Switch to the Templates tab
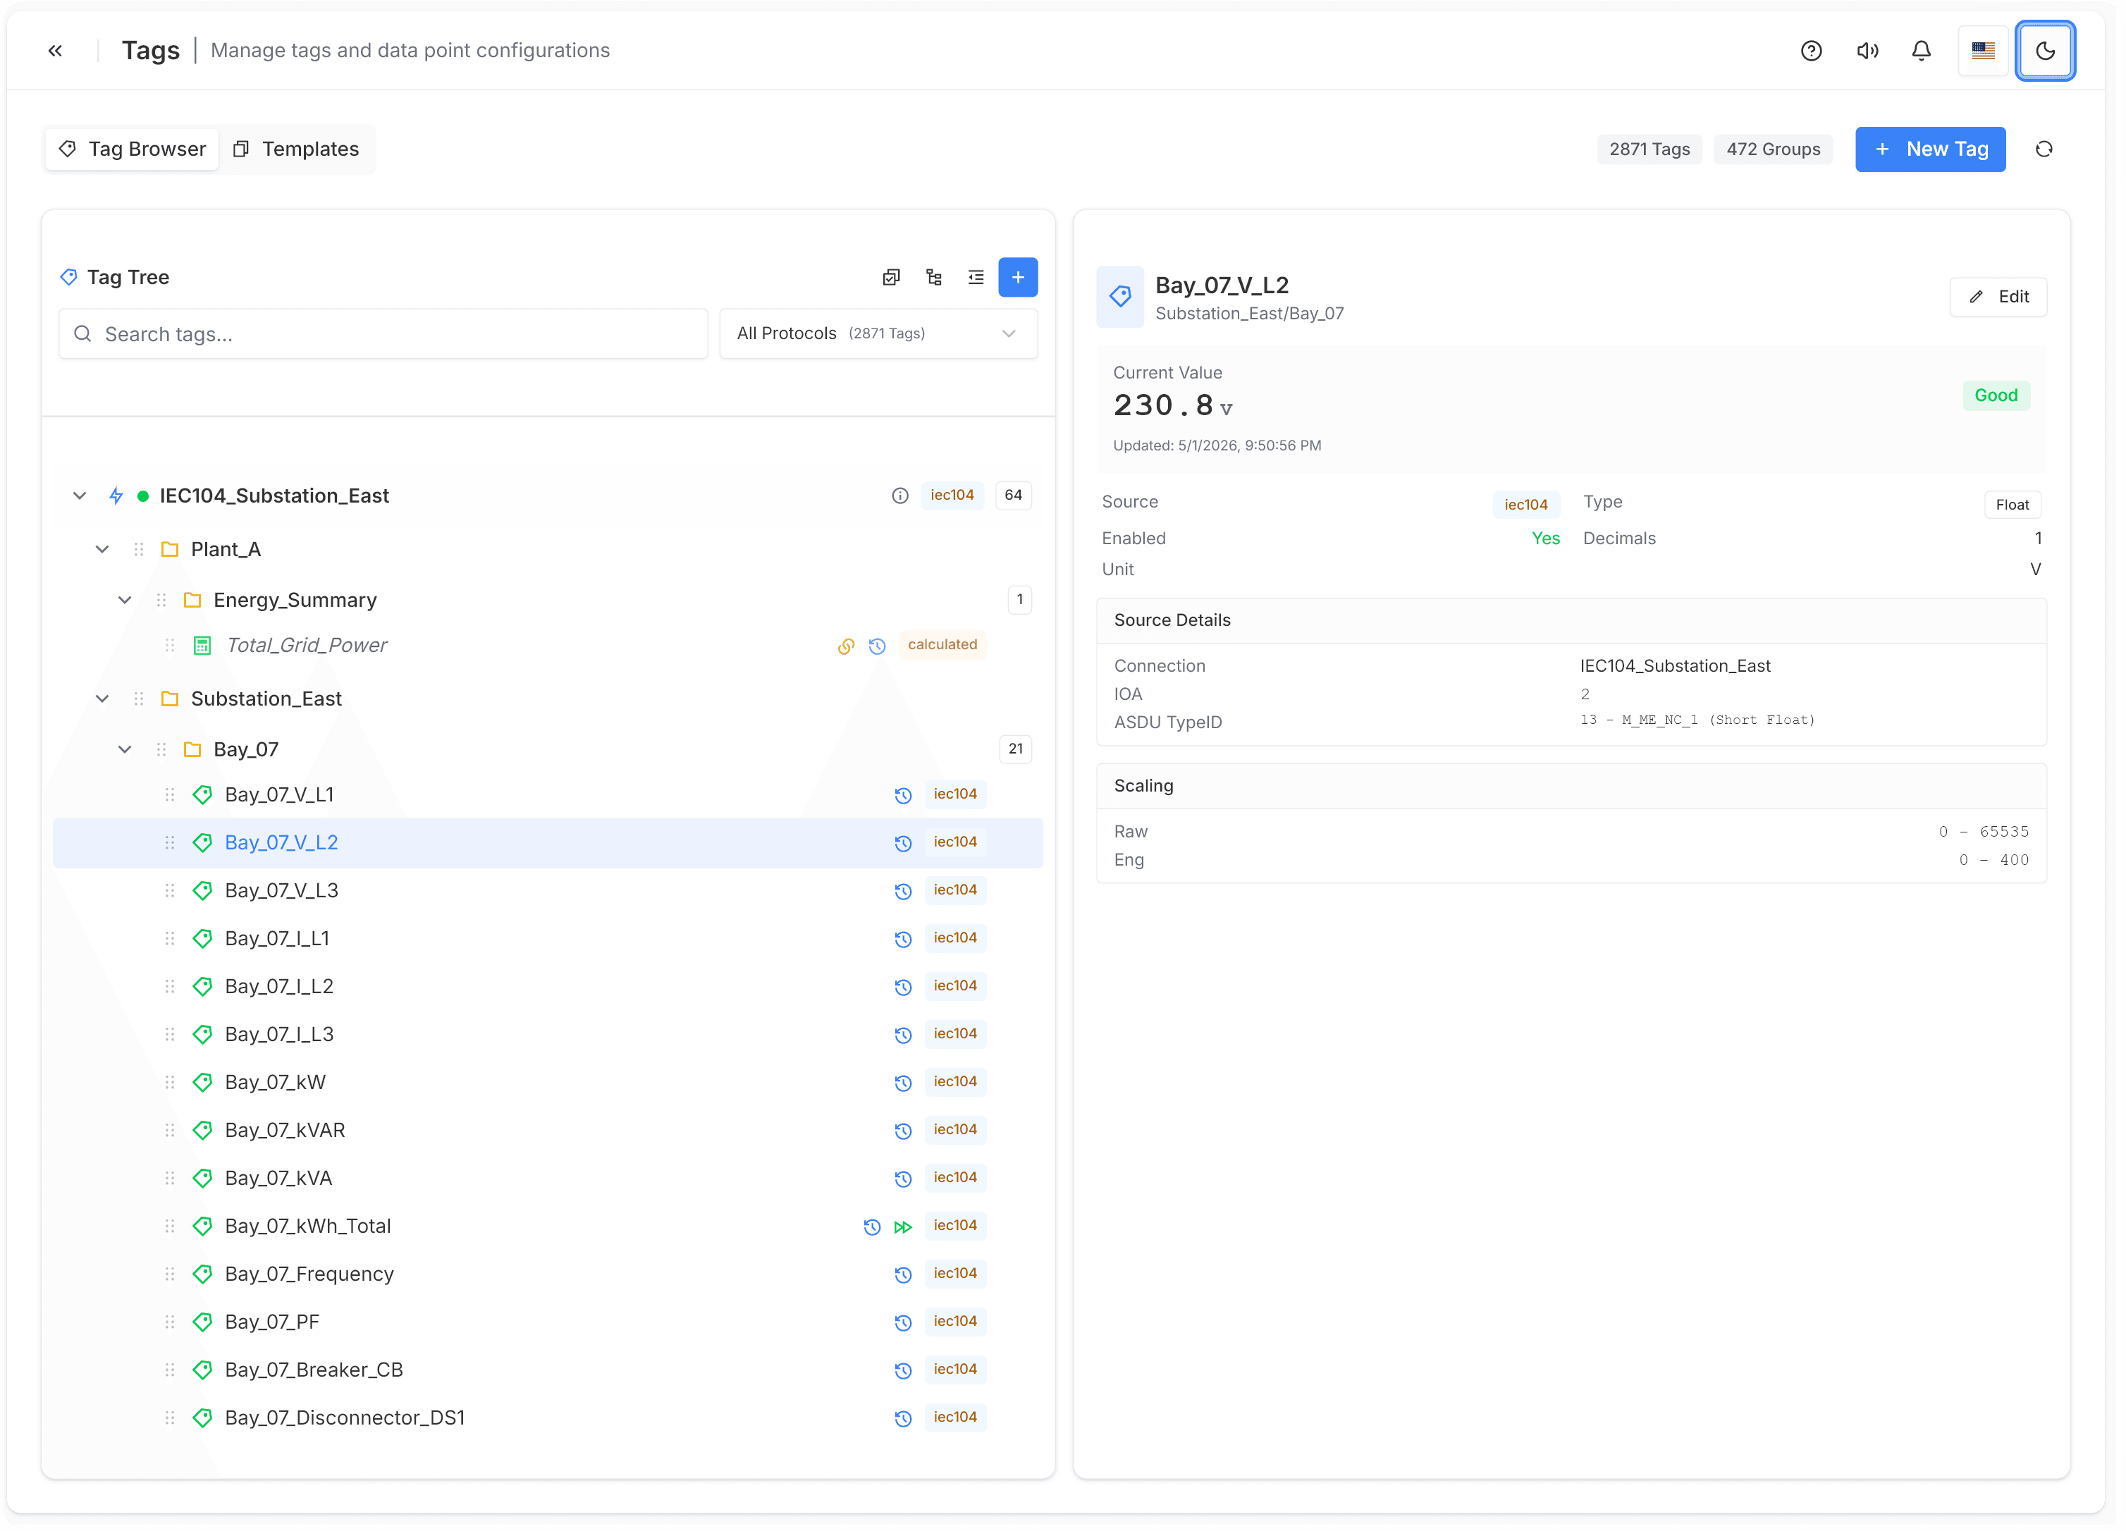Screen dimensions: 2126x1531 [297, 149]
